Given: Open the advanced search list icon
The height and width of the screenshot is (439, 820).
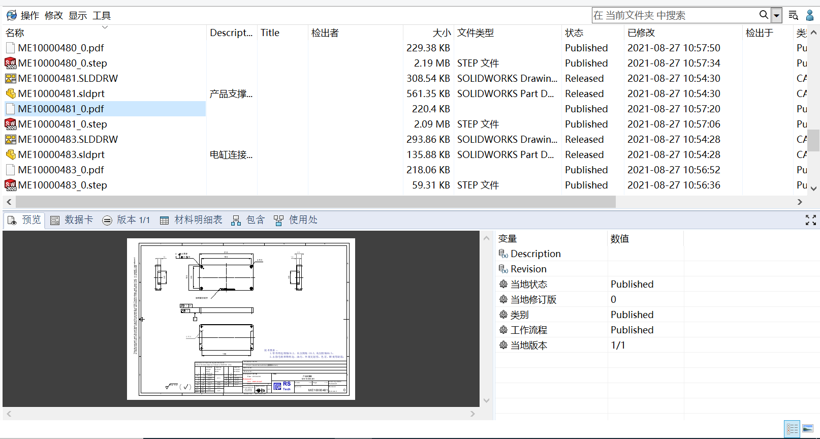Looking at the screenshot, I should point(793,15).
